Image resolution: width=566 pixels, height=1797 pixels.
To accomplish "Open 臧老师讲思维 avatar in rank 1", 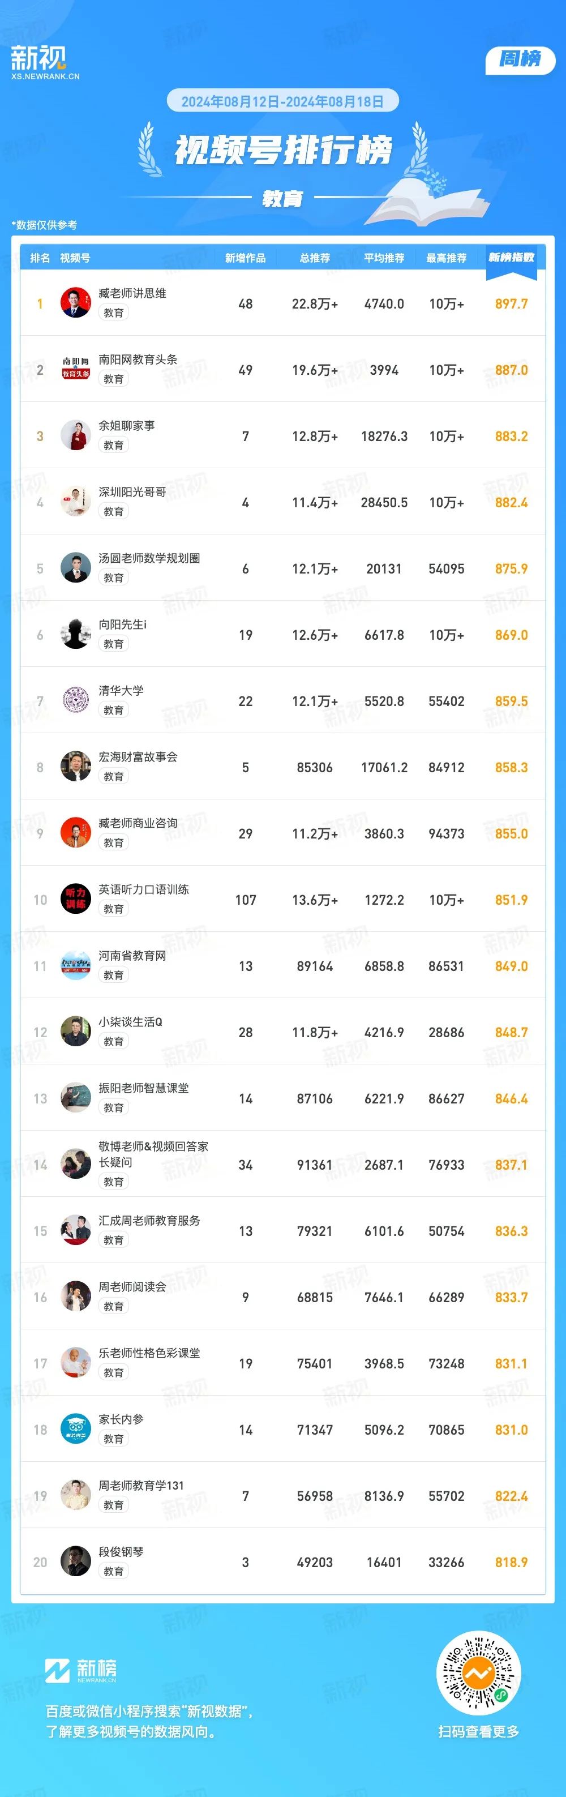I will 75,303.
